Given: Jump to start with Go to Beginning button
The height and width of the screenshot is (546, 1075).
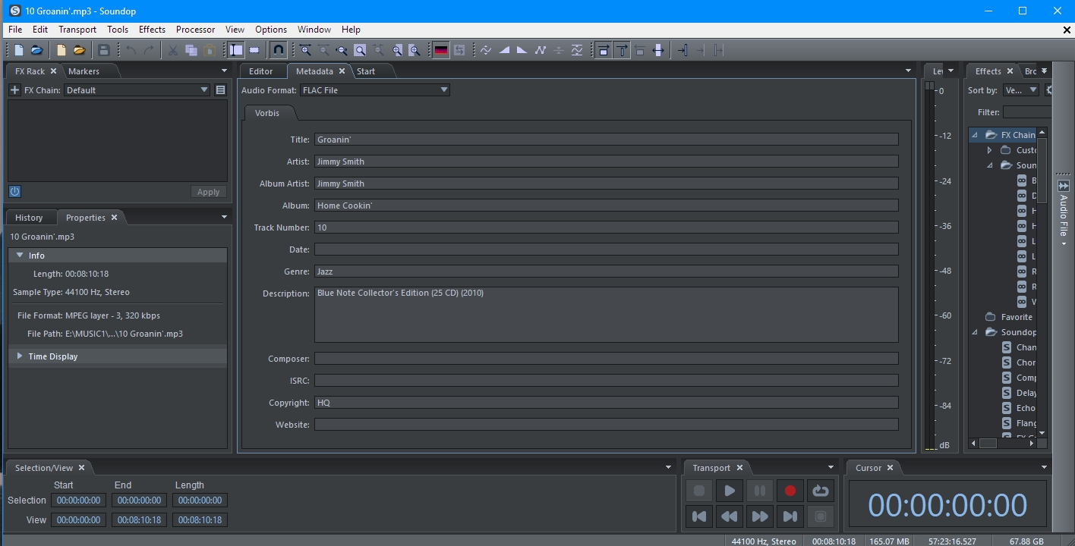Looking at the screenshot, I should [x=699, y=516].
